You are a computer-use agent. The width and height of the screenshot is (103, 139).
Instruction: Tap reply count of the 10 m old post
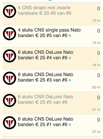99,9
